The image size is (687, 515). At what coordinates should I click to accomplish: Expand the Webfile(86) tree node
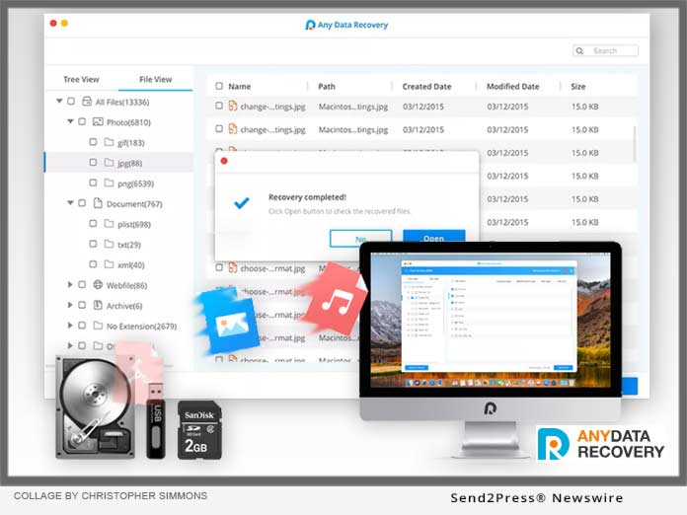click(x=70, y=285)
